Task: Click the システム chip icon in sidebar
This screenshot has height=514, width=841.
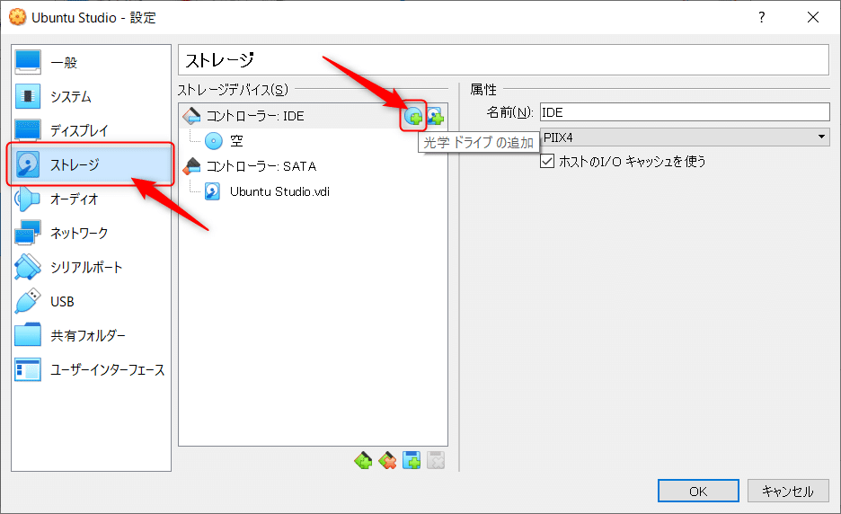Action: (x=28, y=96)
